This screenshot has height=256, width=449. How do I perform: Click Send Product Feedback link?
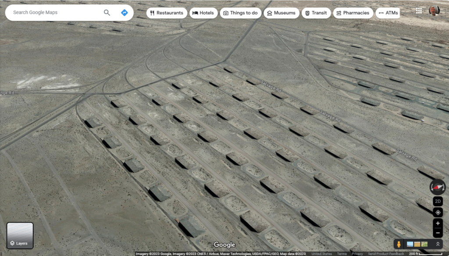[x=386, y=254]
